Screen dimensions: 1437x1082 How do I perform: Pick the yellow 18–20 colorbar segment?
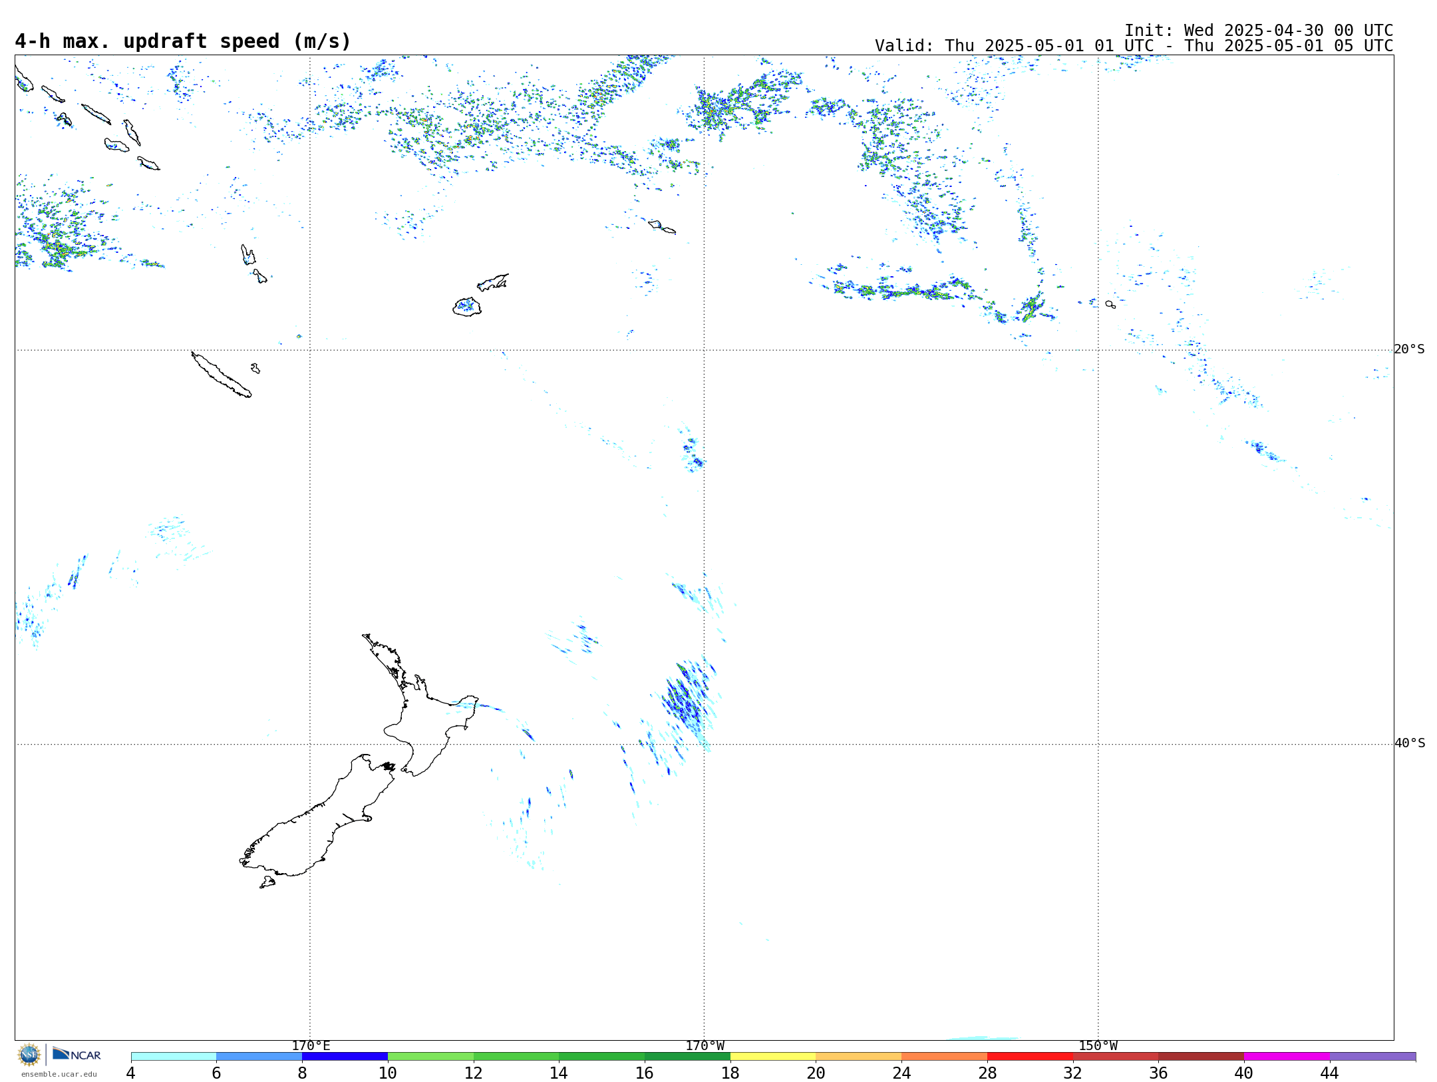773,1057
